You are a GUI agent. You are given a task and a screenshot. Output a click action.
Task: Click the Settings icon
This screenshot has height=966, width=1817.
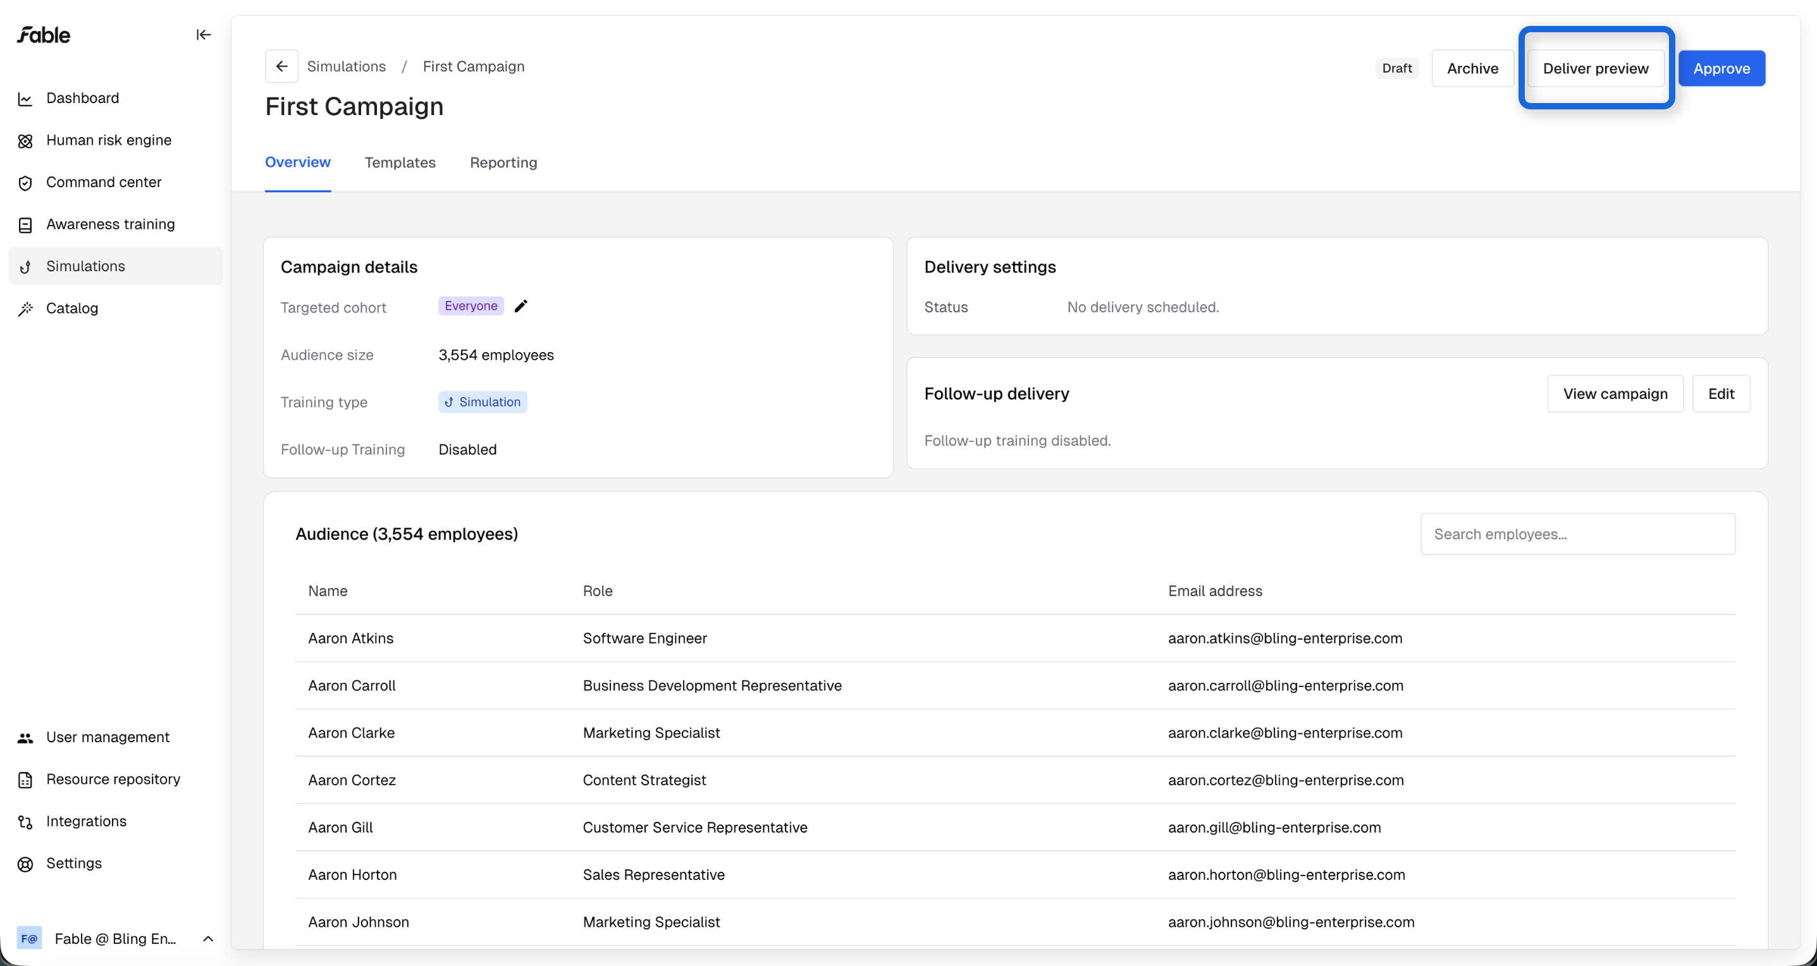pos(25,864)
